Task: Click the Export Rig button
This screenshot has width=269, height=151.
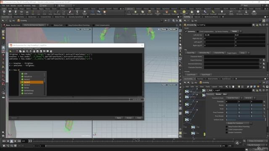Action: 190,53
